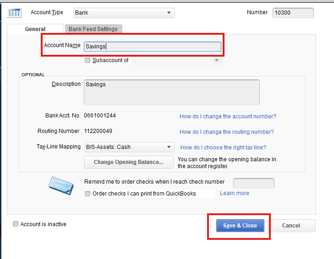Image resolution: width=334 pixels, height=259 pixels.
Task: Open How do I choose the right tax line link
Action: pos(223,148)
